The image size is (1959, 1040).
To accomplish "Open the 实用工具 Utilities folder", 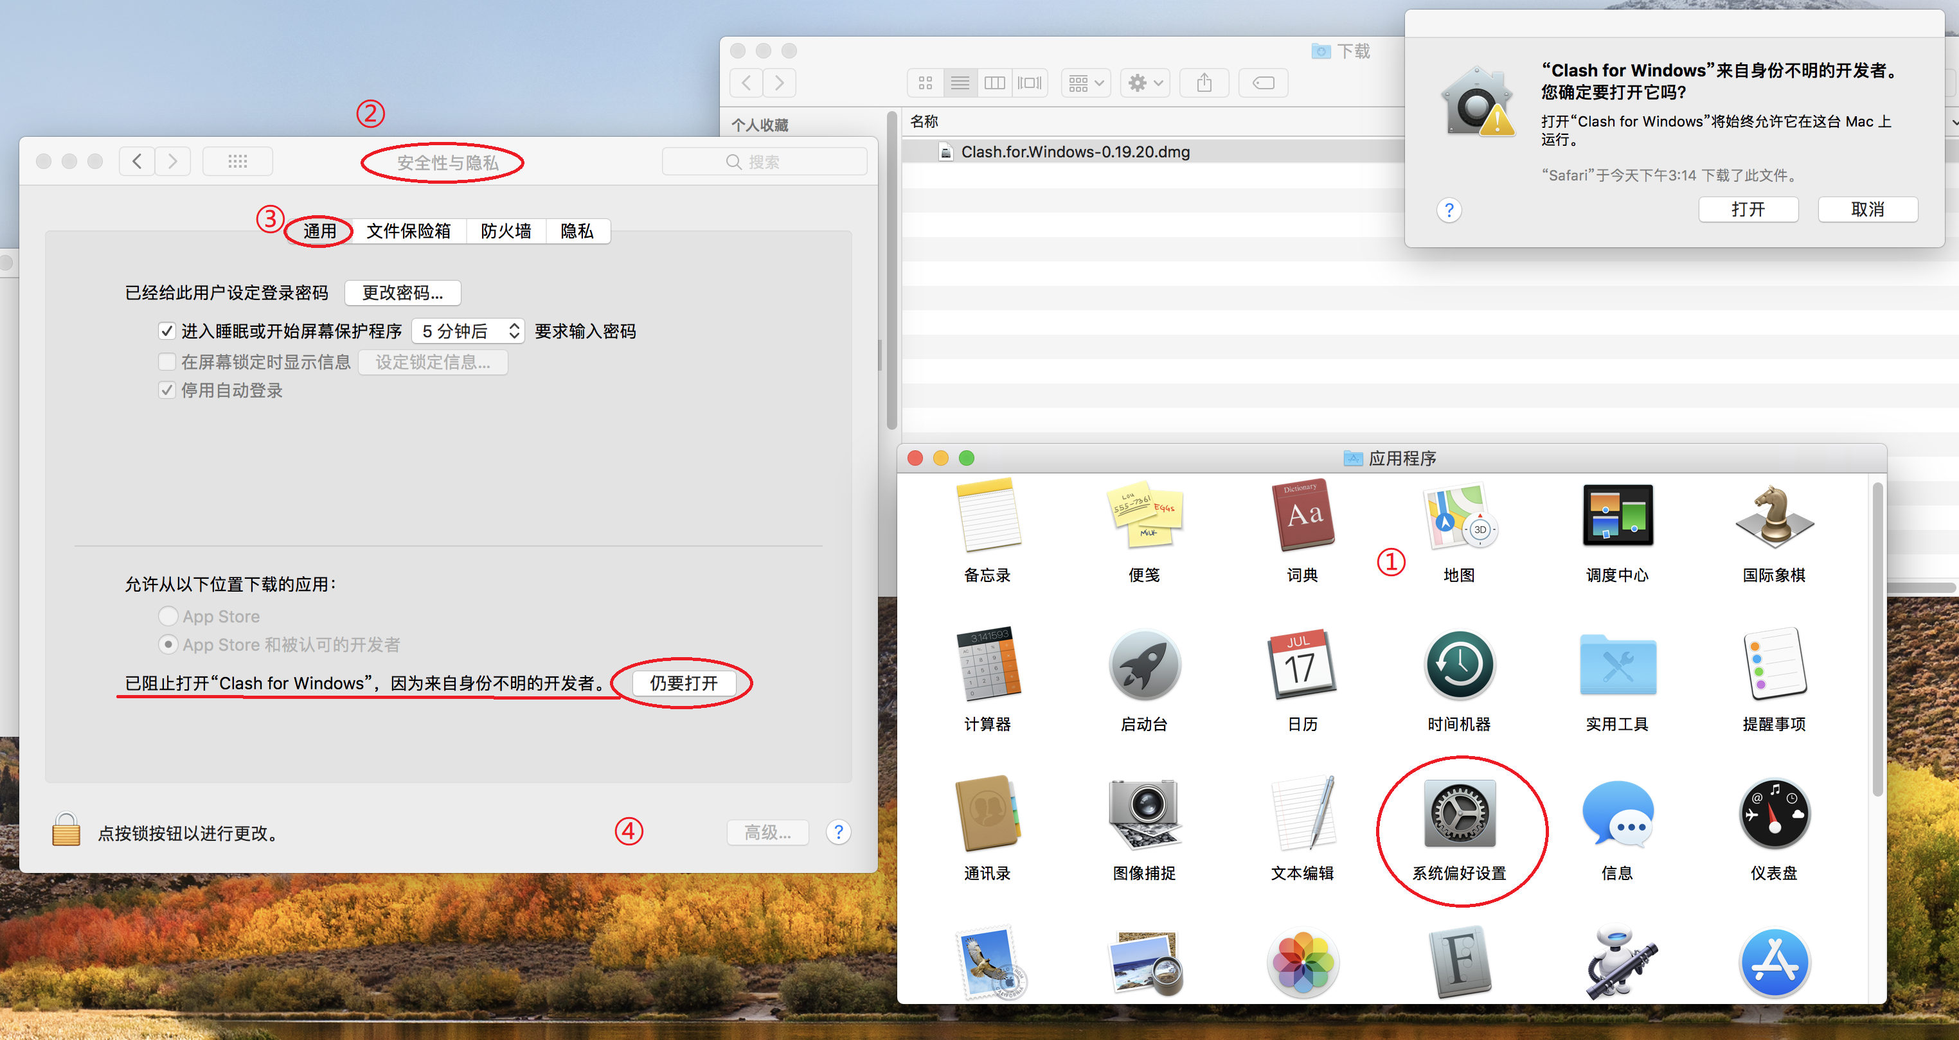I will [1618, 664].
